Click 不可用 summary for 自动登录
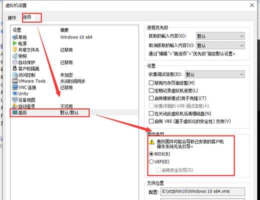This screenshot has height=200, width=260. 66,106
